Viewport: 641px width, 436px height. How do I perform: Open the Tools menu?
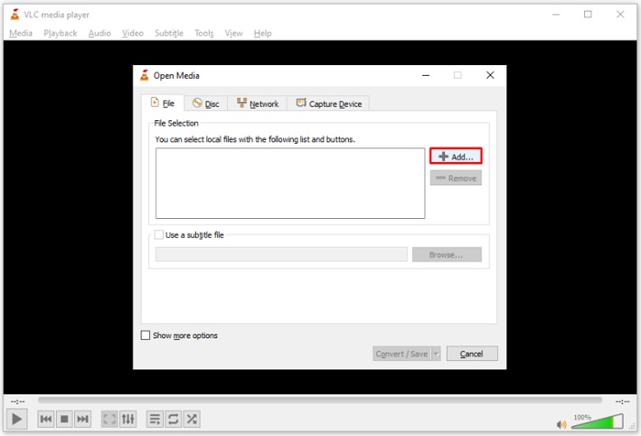(204, 33)
